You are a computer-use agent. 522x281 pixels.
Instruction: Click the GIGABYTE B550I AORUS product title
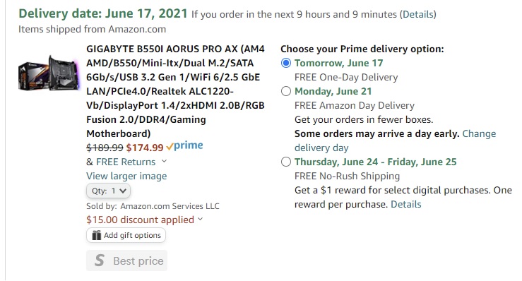pyautogui.click(x=175, y=91)
